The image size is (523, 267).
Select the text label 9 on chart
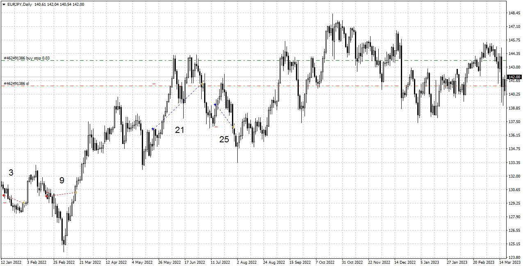tap(61, 180)
